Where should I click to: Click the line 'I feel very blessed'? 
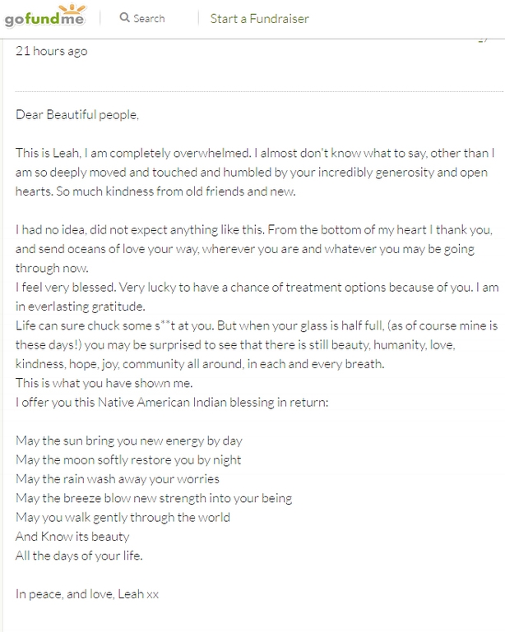(257, 288)
